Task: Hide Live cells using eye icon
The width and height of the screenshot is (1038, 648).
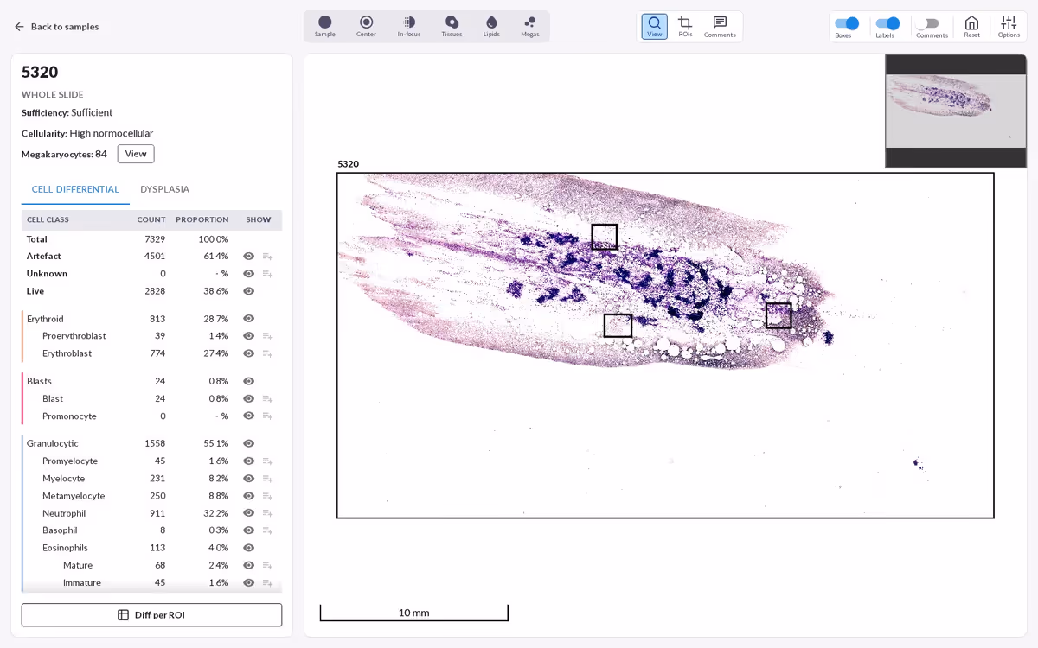Action: point(249,291)
